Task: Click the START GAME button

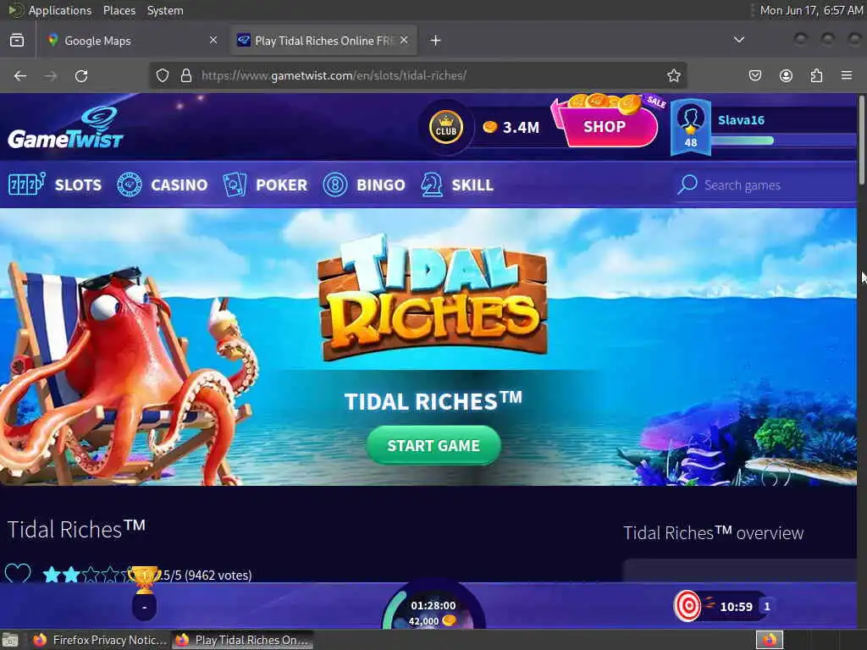Action: (x=433, y=445)
